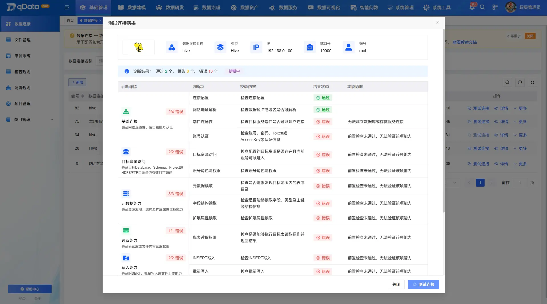Viewport: 547px width, 304px height.
Task: Select 稽查规则 in the sidebar
Action: tap(30, 72)
